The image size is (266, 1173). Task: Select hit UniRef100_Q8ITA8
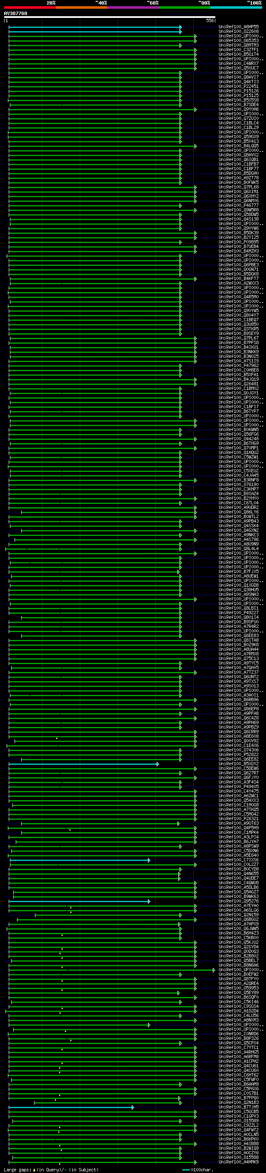point(239,640)
